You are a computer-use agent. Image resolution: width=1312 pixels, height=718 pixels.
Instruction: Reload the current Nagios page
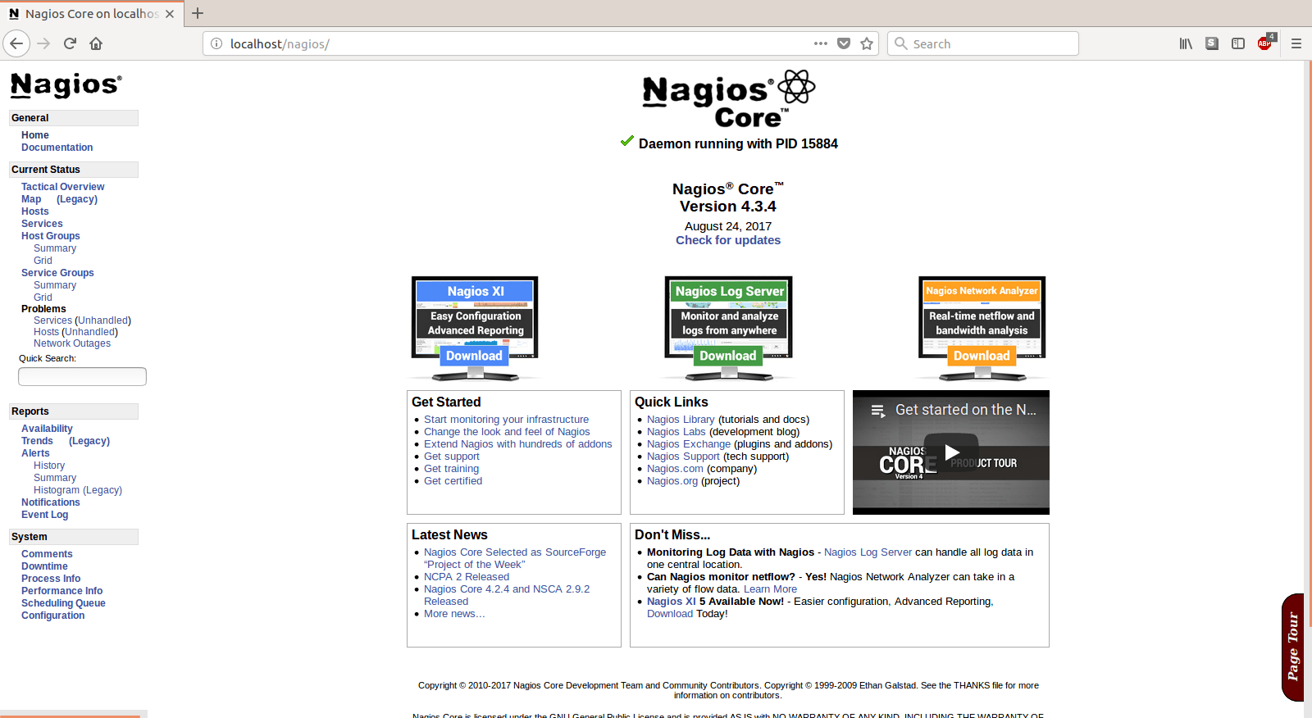pyautogui.click(x=70, y=43)
